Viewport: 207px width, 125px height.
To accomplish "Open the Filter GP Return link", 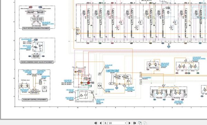I will (x=70, y=98).
